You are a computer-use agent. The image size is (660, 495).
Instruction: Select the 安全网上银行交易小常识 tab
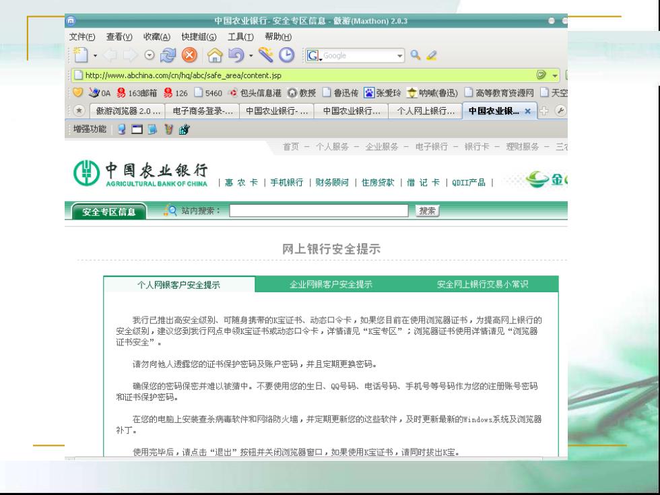tap(482, 284)
